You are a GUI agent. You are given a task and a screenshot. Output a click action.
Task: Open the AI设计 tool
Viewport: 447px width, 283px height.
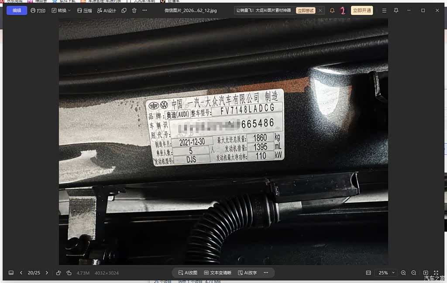click(107, 10)
